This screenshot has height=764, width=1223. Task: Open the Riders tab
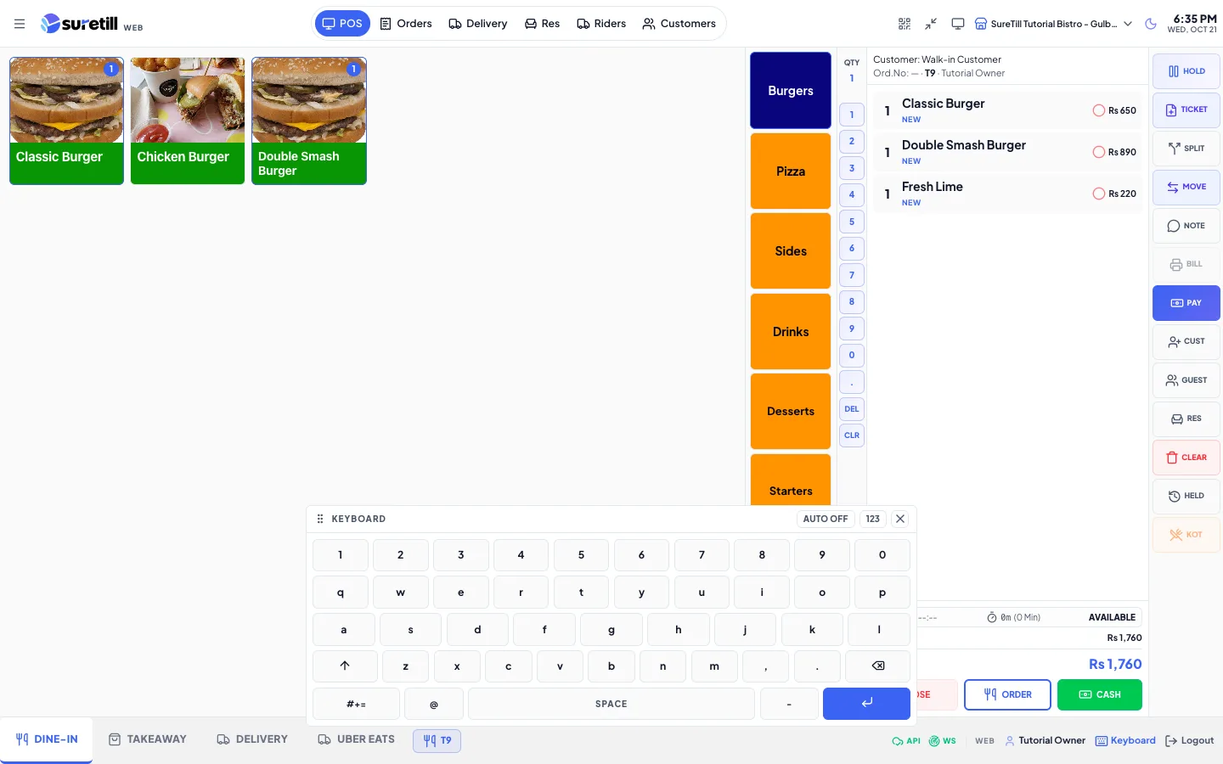tap(601, 24)
